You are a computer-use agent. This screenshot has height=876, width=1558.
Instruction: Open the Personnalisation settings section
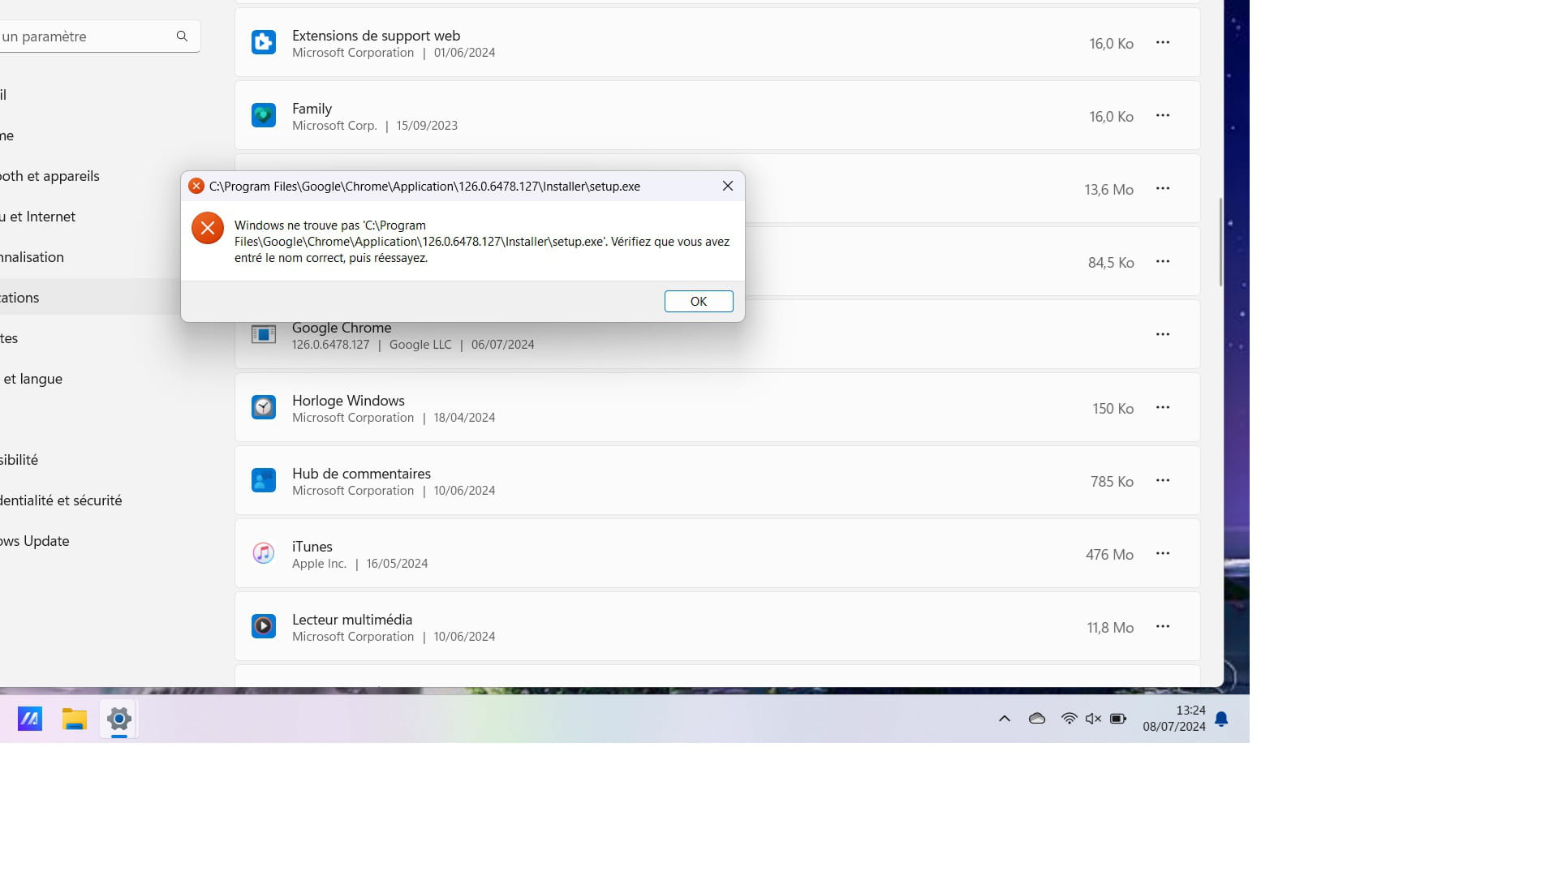coord(89,257)
